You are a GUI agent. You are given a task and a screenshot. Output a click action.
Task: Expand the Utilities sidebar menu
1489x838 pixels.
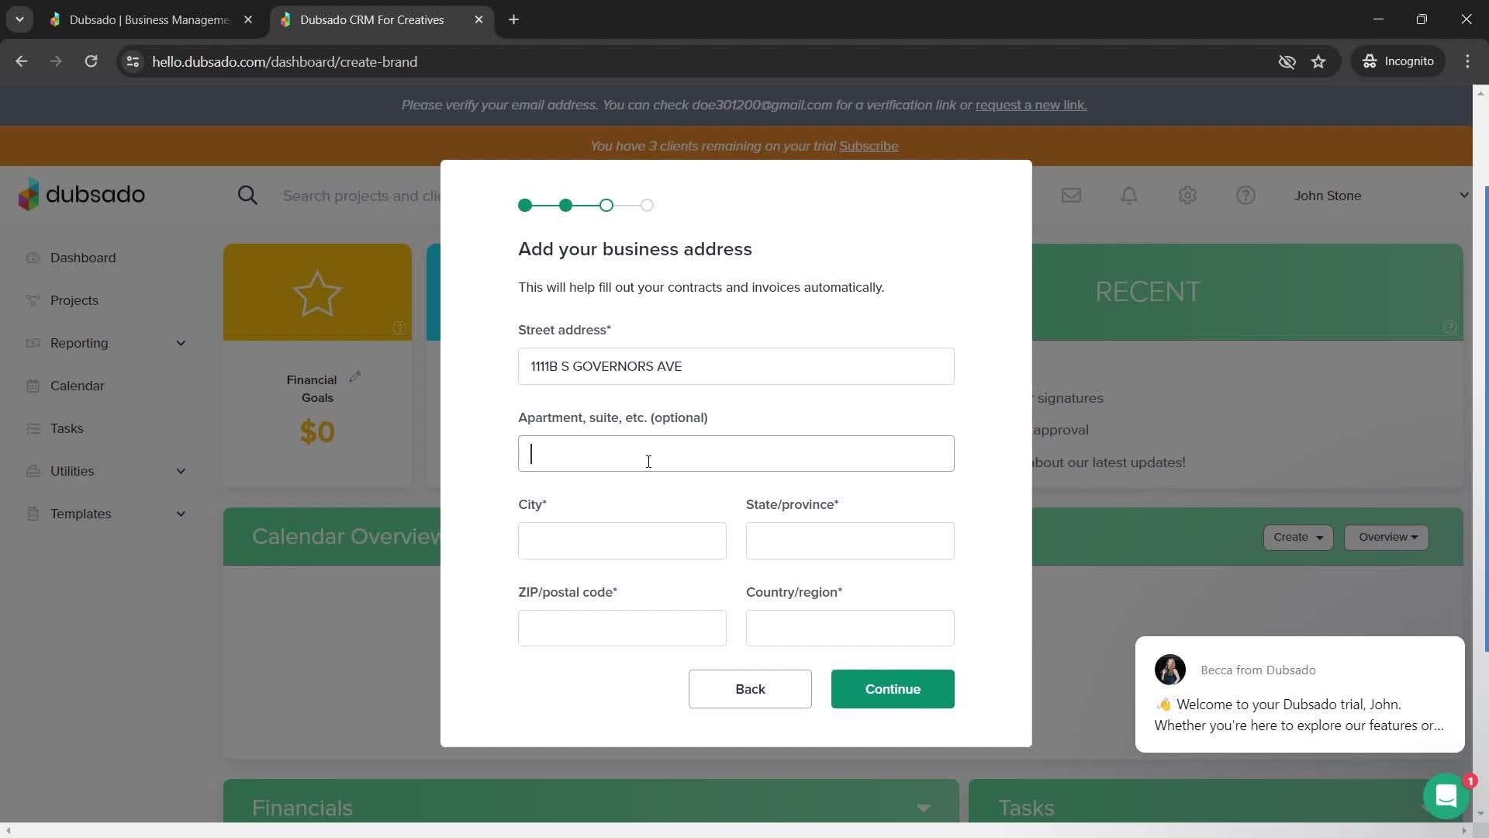coord(105,471)
